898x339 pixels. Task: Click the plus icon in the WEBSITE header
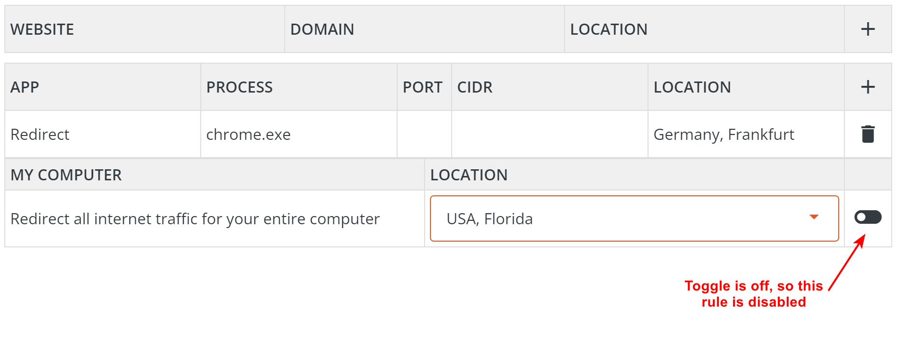(x=868, y=29)
